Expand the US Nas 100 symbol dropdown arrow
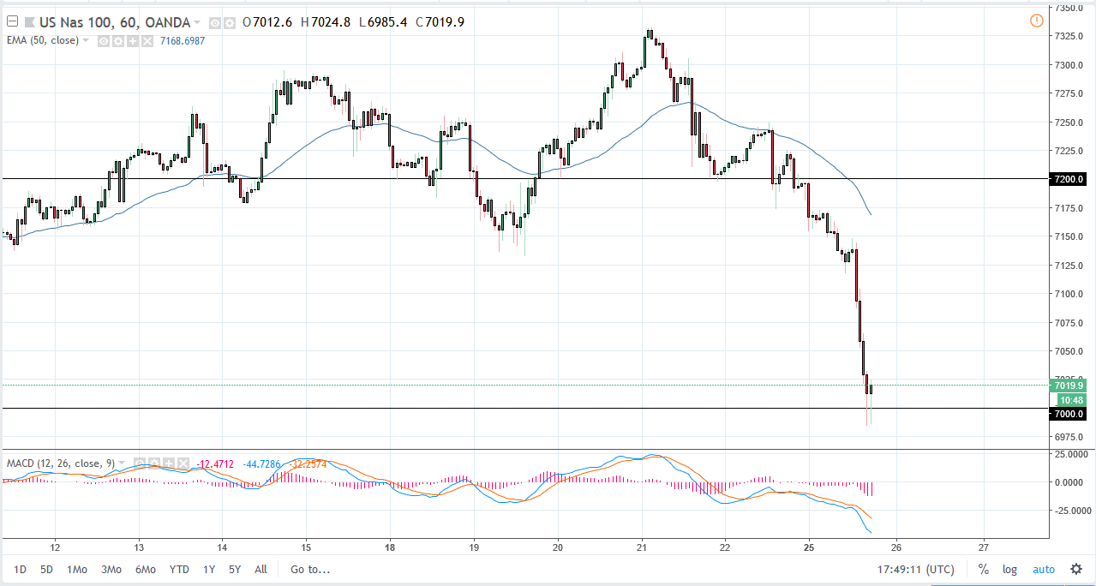The width and height of the screenshot is (1096, 586). tap(198, 22)
